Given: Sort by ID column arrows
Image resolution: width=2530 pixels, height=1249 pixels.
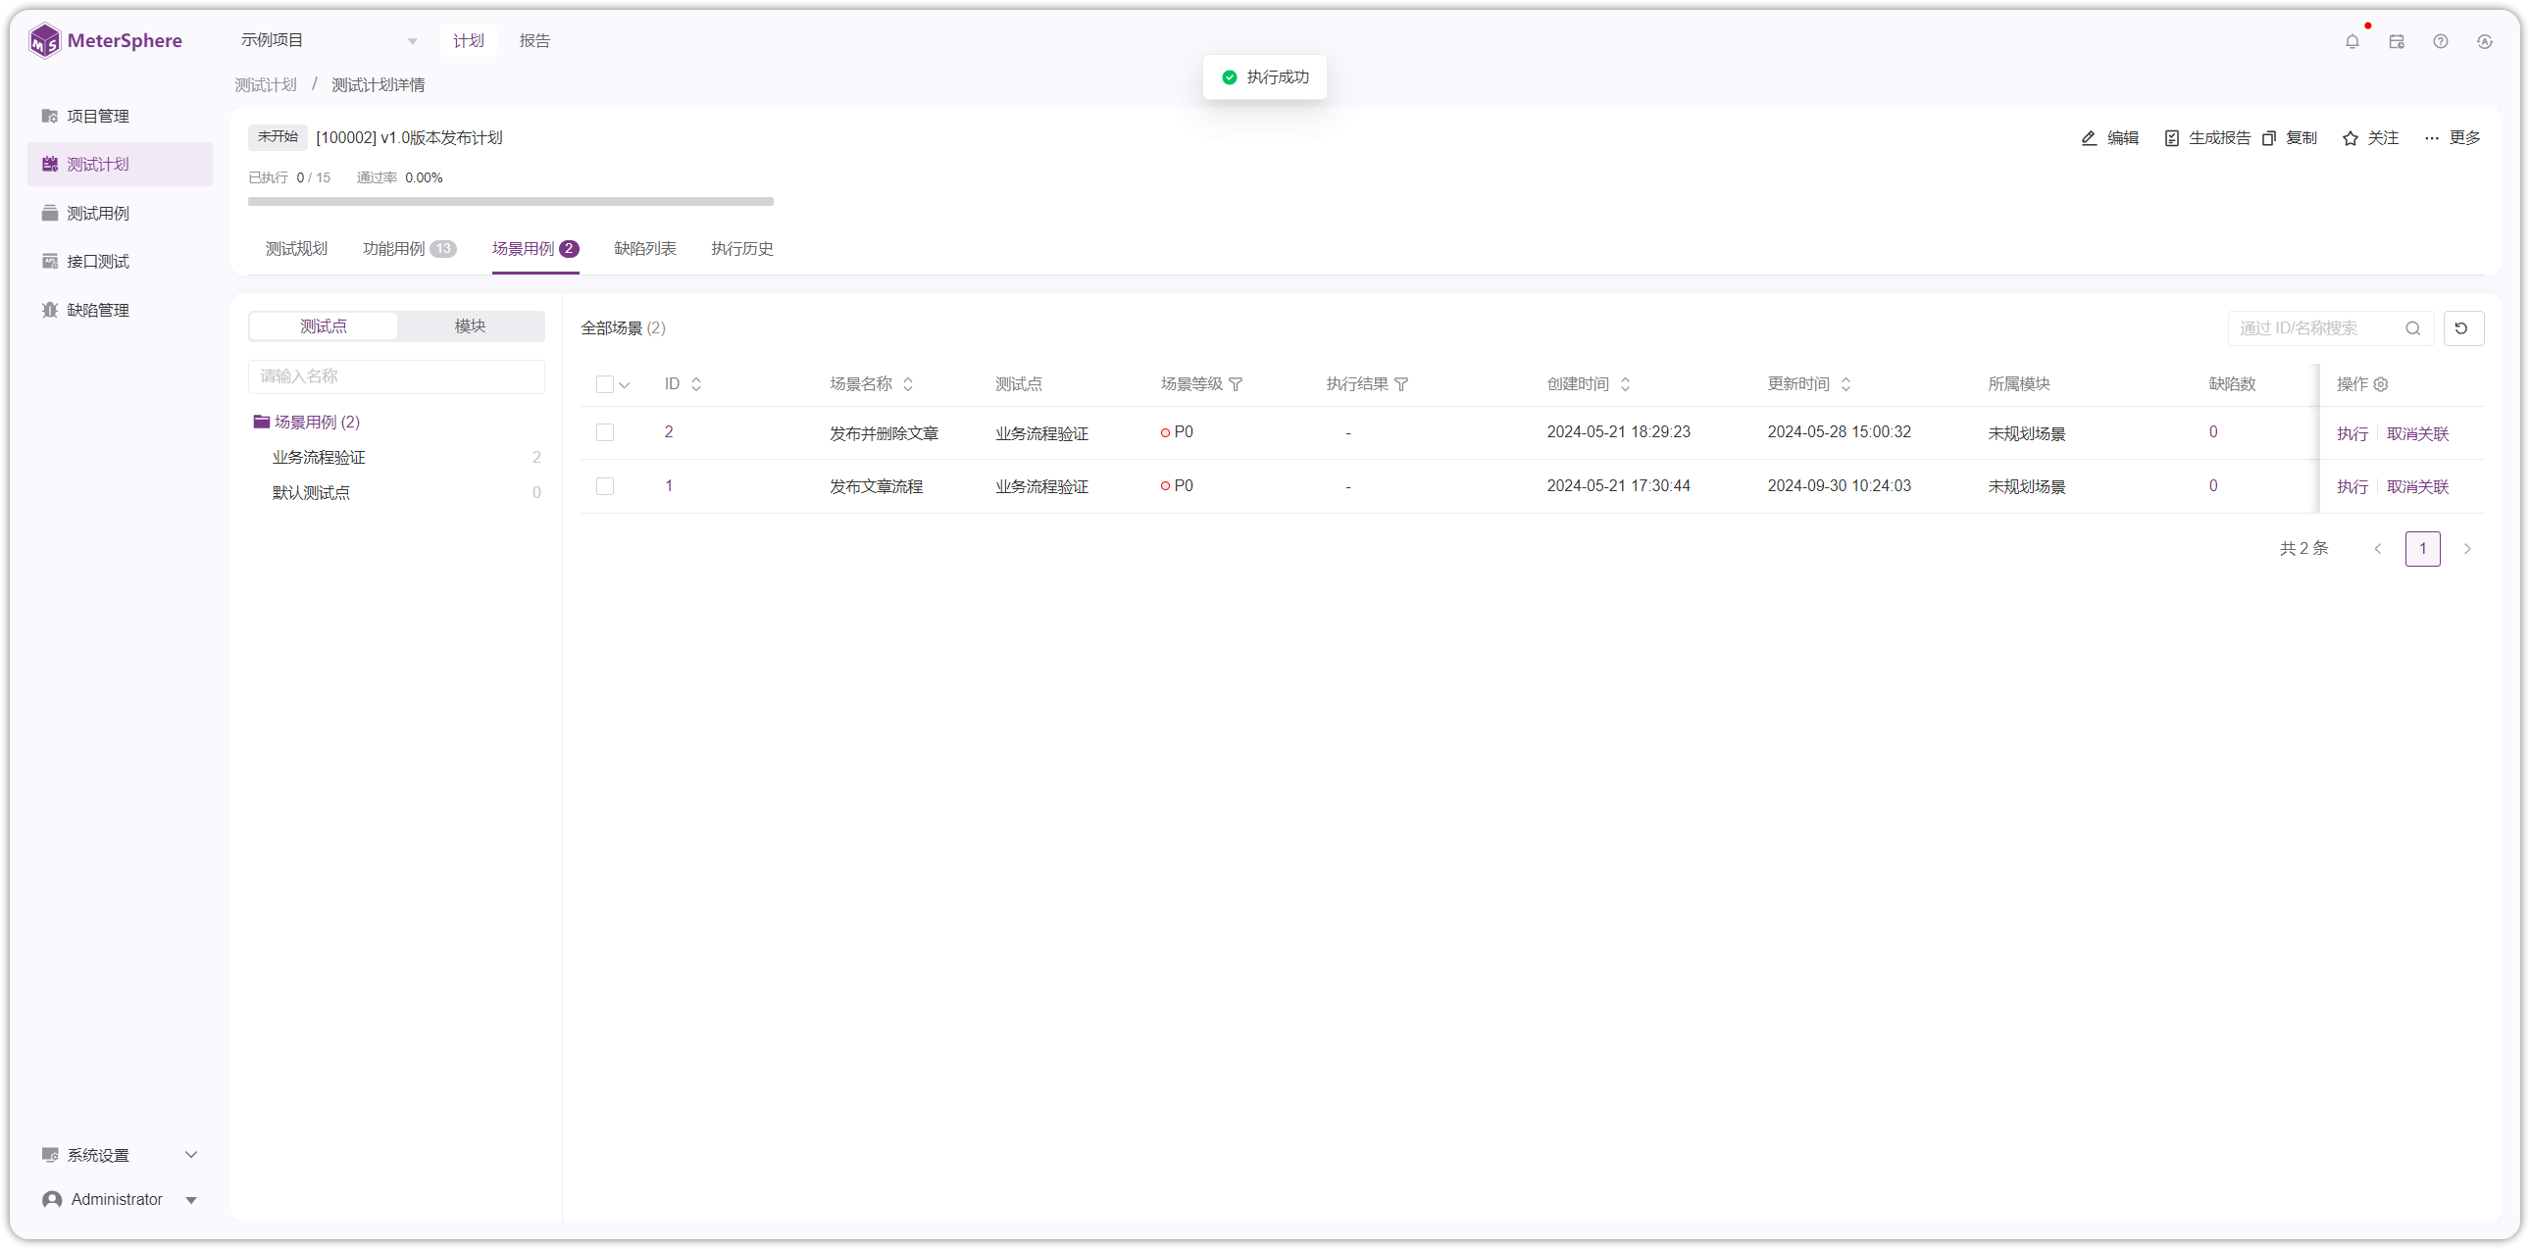Looking at the screenshot, I should click(x=696, y=384).
